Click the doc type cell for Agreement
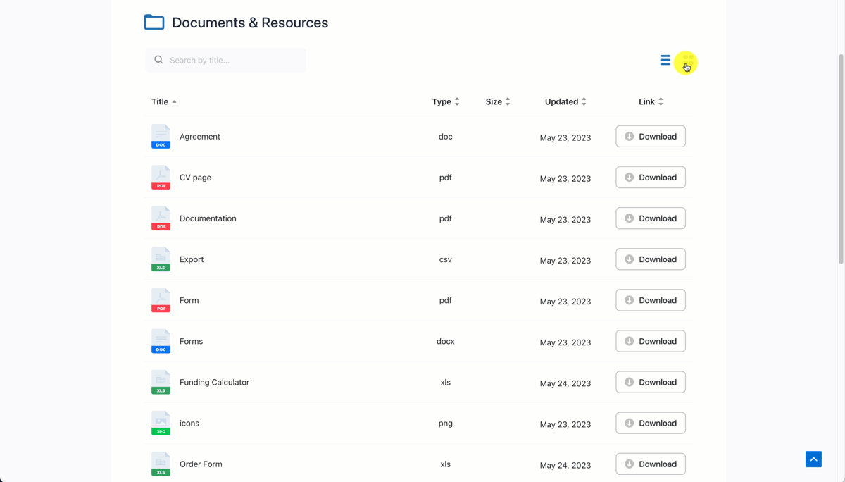The image size is (845, 482). pyautogui.click(x=446, y=137)
